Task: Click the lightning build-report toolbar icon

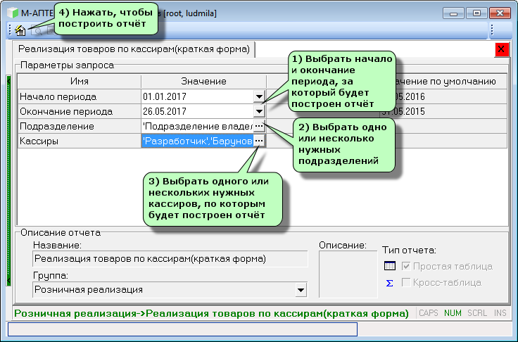Action: click(x=20, y=30)
